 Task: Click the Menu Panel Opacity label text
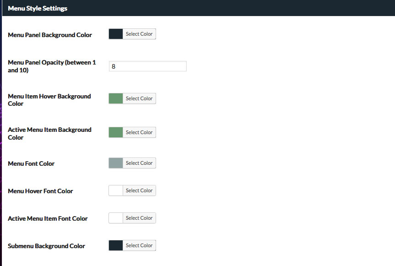(52, 66)
